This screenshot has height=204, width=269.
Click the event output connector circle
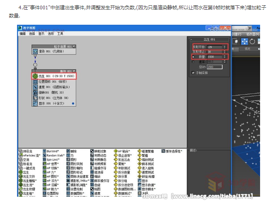tap(35, 65)
